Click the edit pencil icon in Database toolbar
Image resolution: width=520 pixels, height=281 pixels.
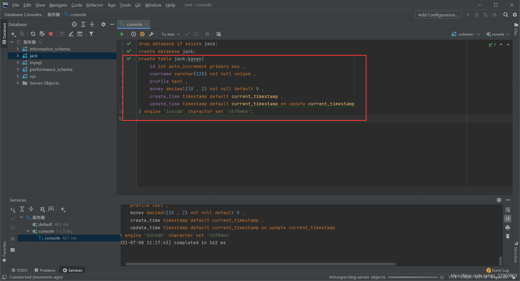coord(71,34)
